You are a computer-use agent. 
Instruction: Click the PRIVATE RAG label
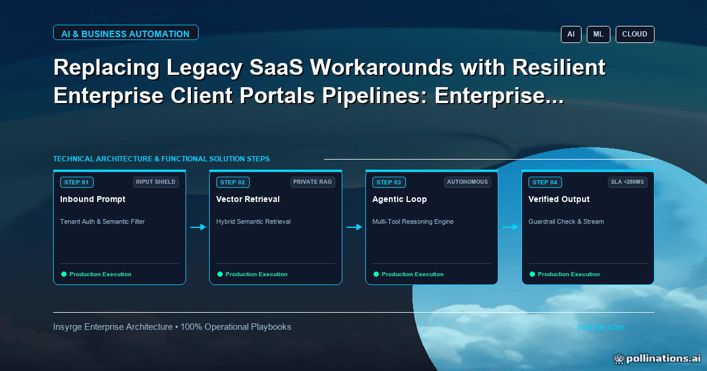313,182
